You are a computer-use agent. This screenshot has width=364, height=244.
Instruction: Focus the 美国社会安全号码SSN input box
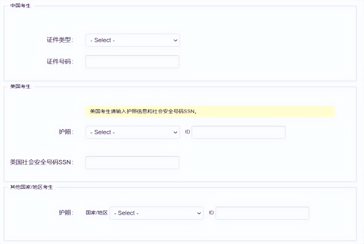[132, 162]
